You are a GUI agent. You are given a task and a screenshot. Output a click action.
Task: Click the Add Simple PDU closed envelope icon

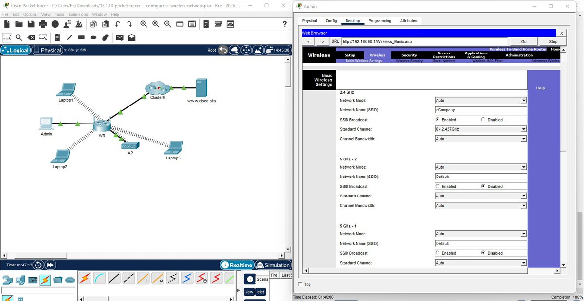[x=120, y=37]
